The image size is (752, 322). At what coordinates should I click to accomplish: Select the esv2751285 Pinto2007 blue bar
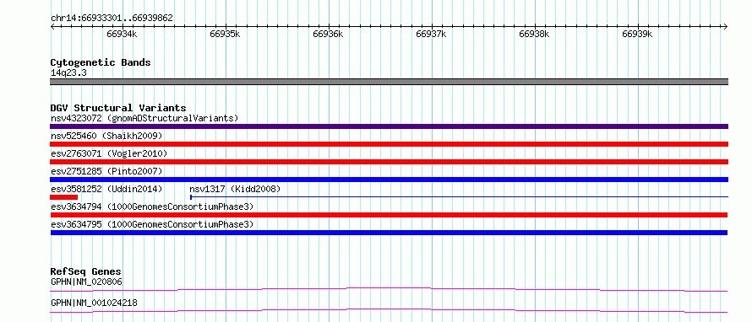[x=389, y=180]
